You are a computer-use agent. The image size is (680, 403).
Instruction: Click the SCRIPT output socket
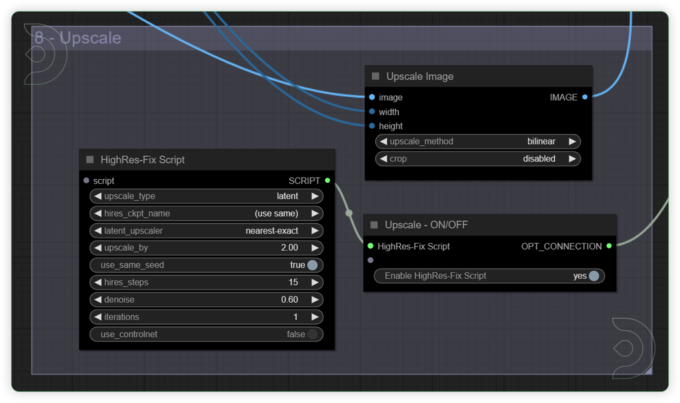pyautogui.click(x=327, y=181)
